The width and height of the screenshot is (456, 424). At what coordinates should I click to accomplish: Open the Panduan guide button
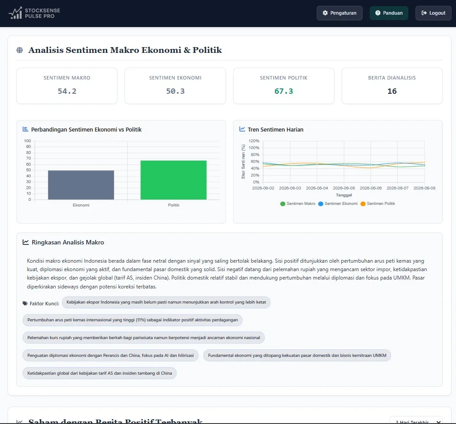389,13
